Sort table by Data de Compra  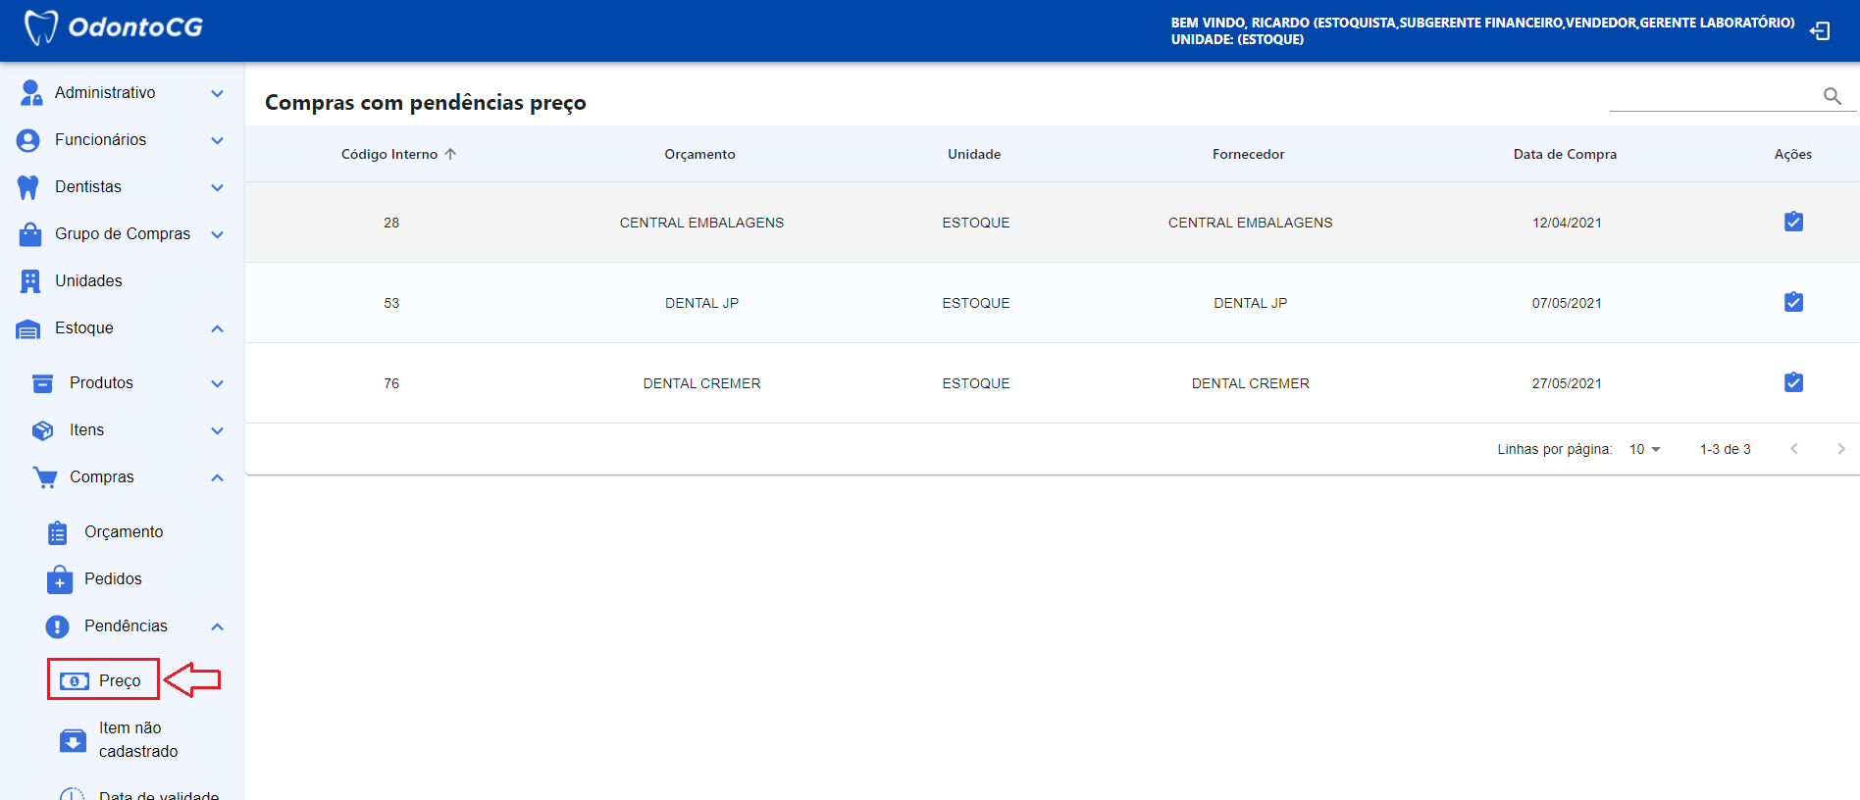1564,154
